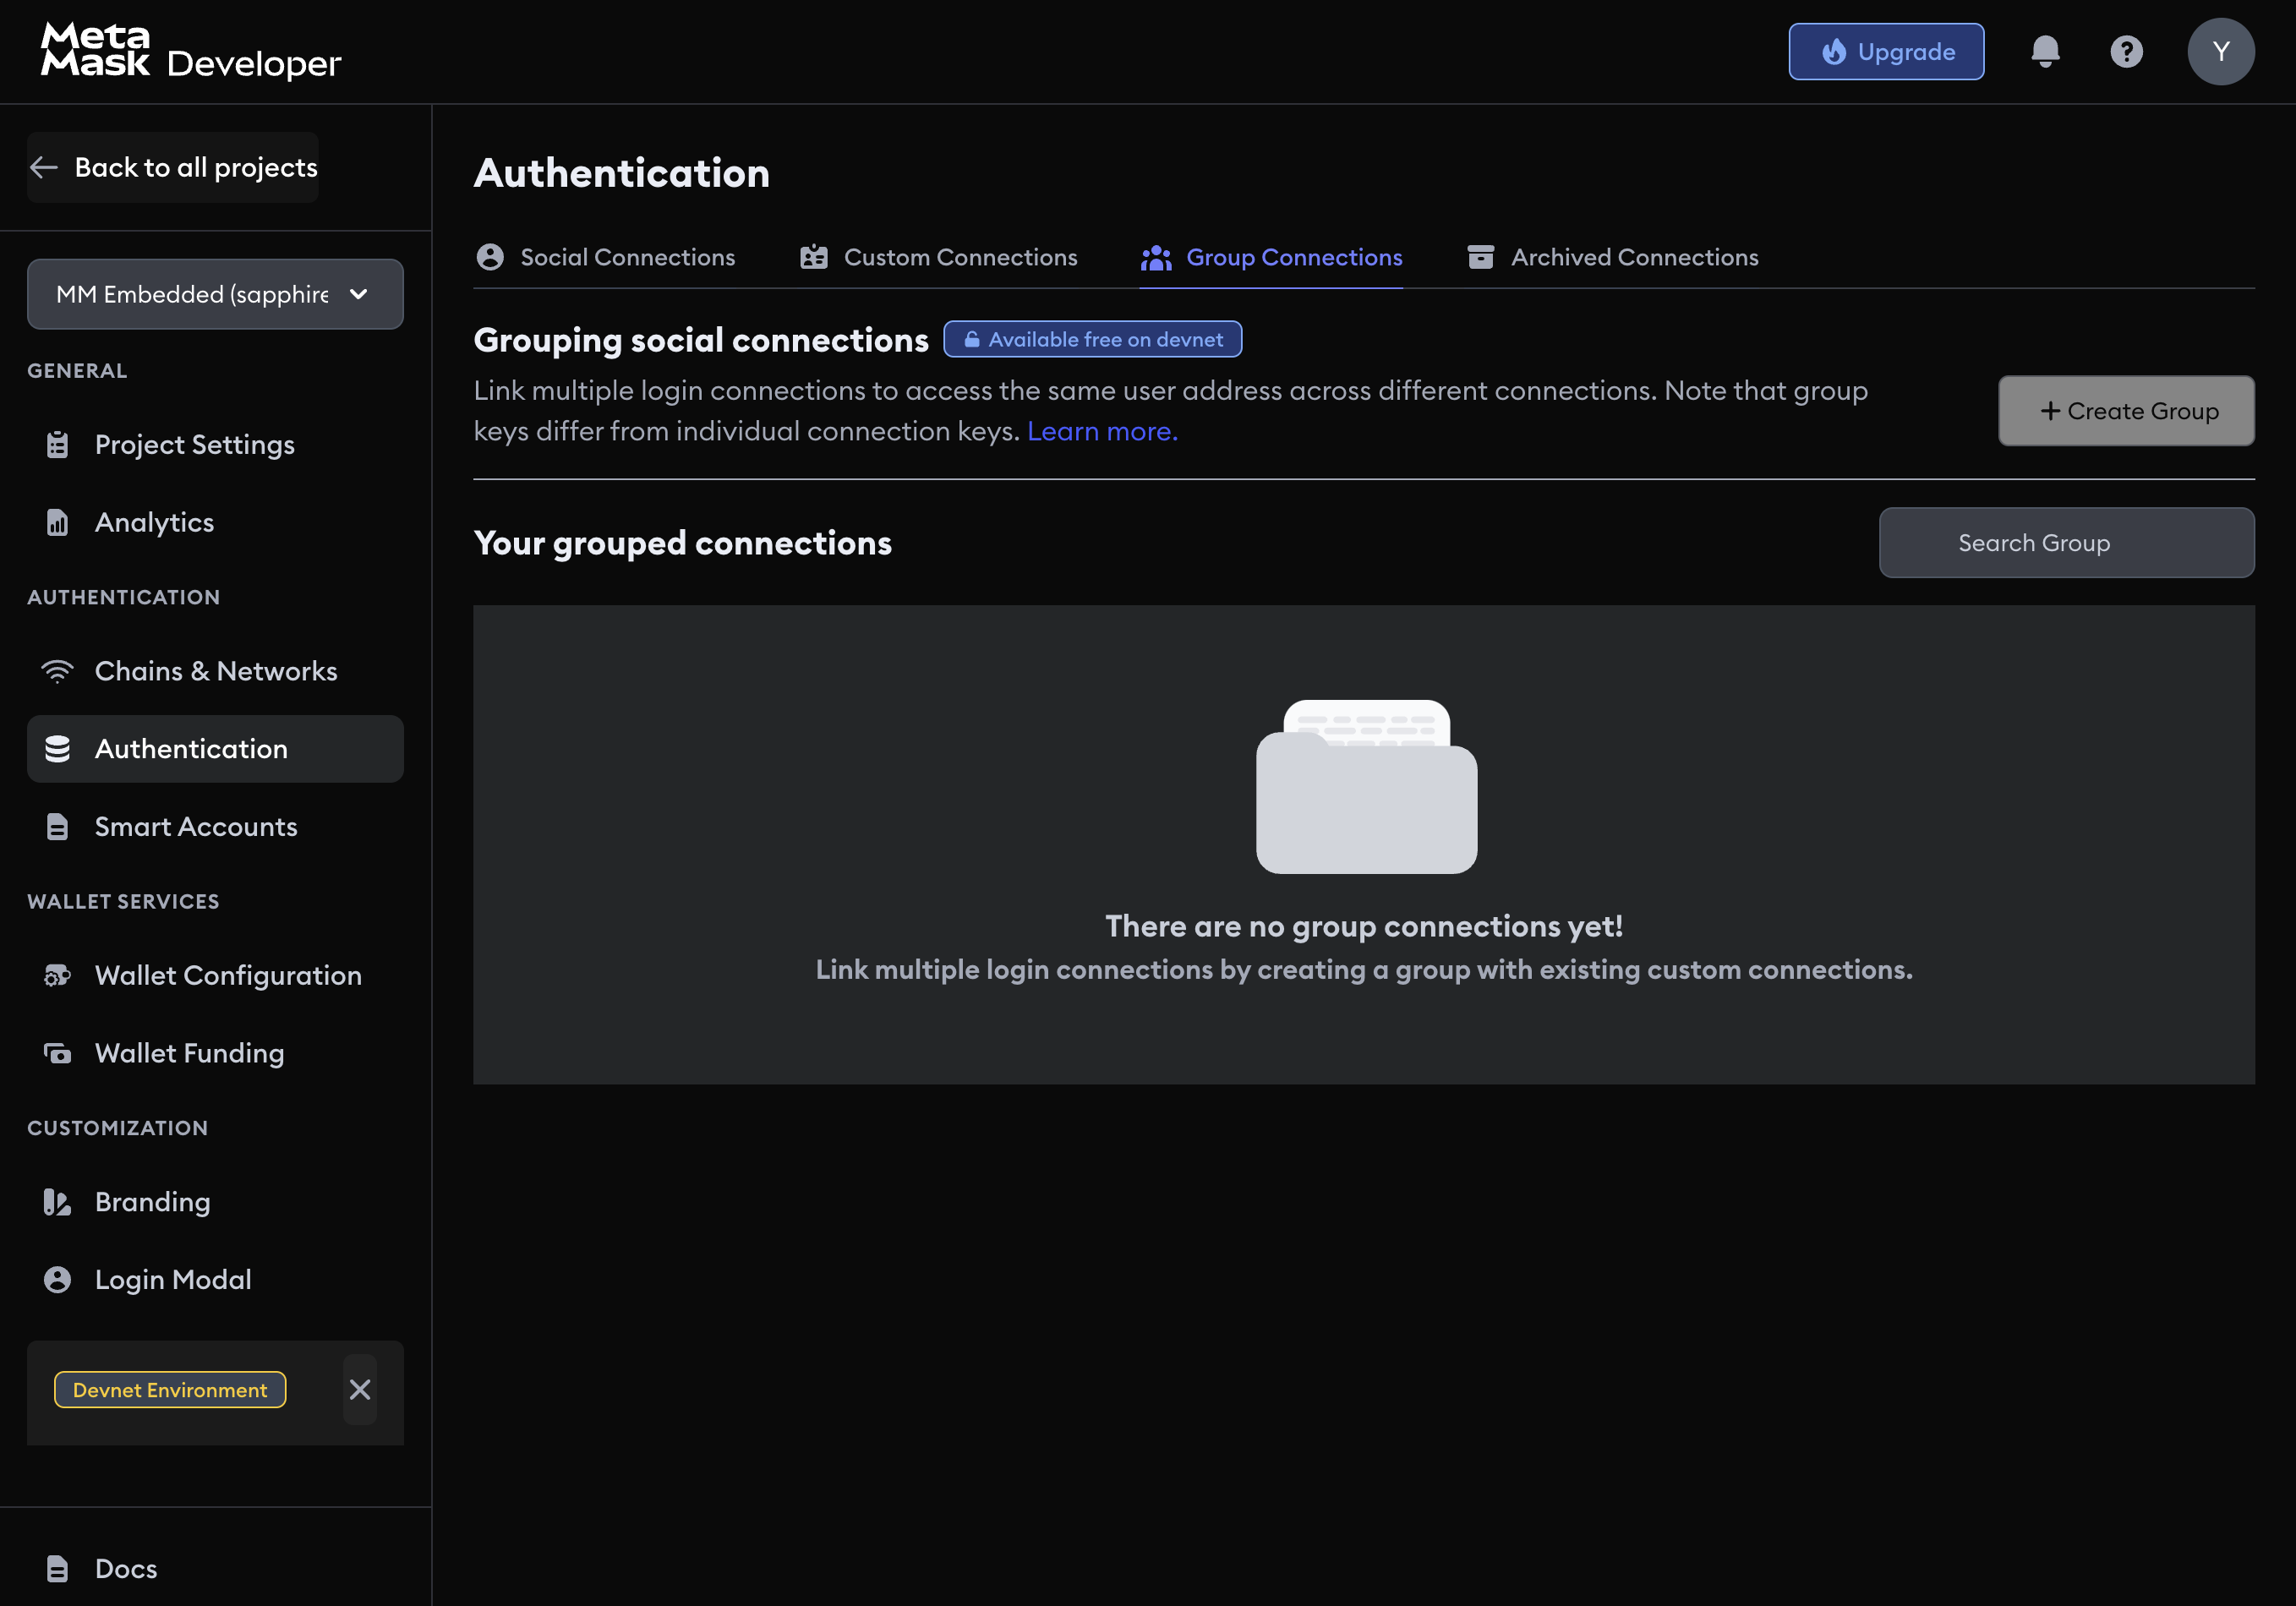
Task: Select the Group Connections tab
Action: [1271, 257]
